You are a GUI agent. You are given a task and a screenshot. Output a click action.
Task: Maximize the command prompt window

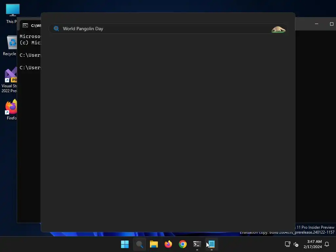pyautogui.click(x=331, y=24)
